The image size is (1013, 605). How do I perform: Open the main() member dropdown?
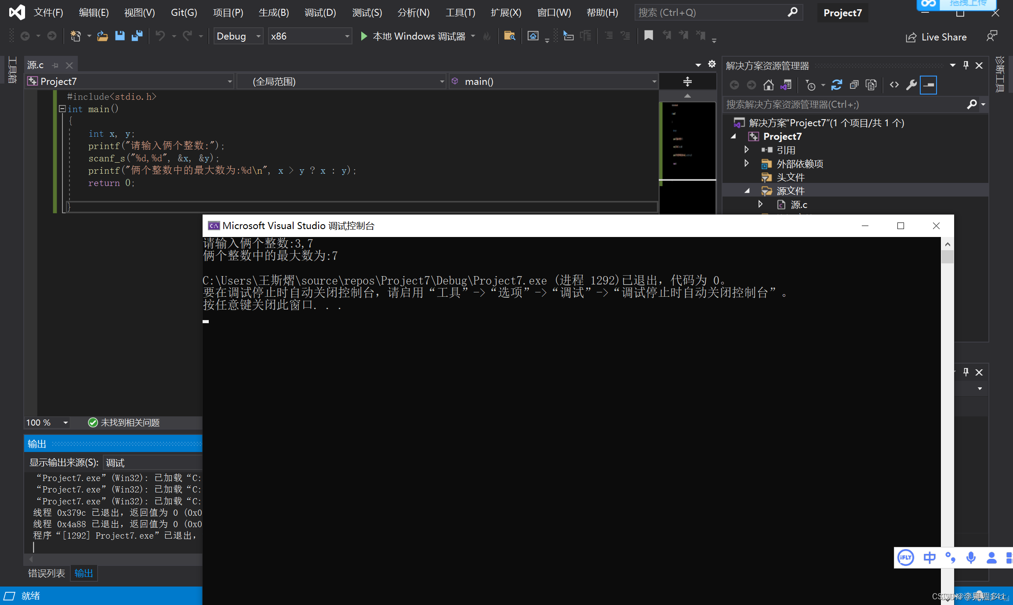(554, 81)
